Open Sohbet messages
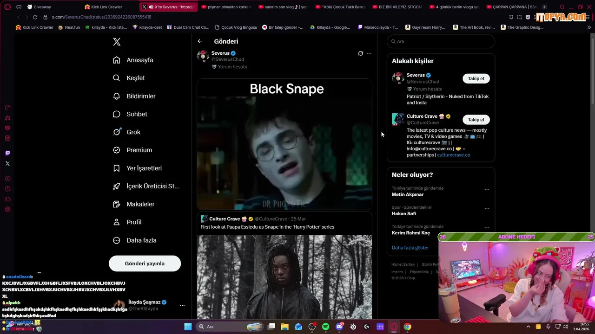The height and width of the screenshot is (334, 595). [x=130, y=114]
